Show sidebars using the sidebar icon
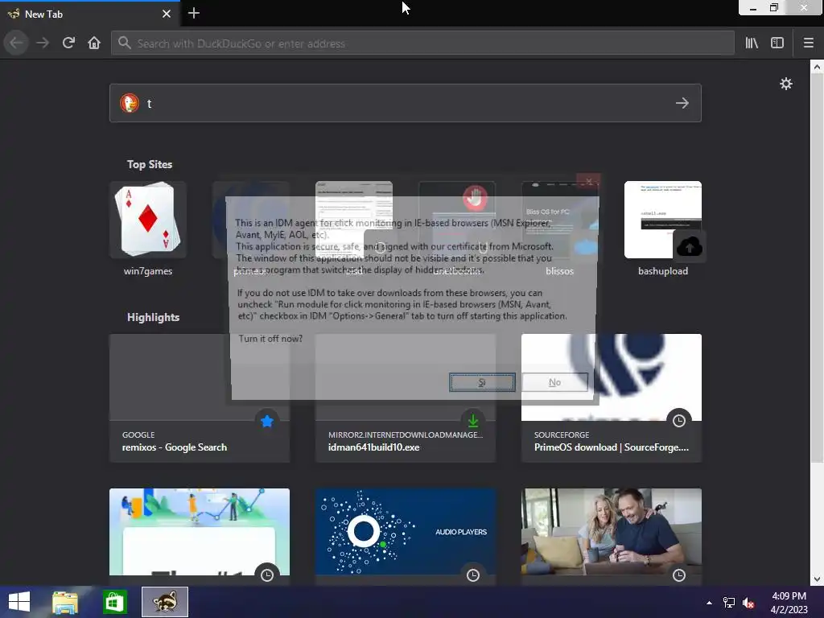The width and height of the screenshot is (824, 618). point(777,43)
